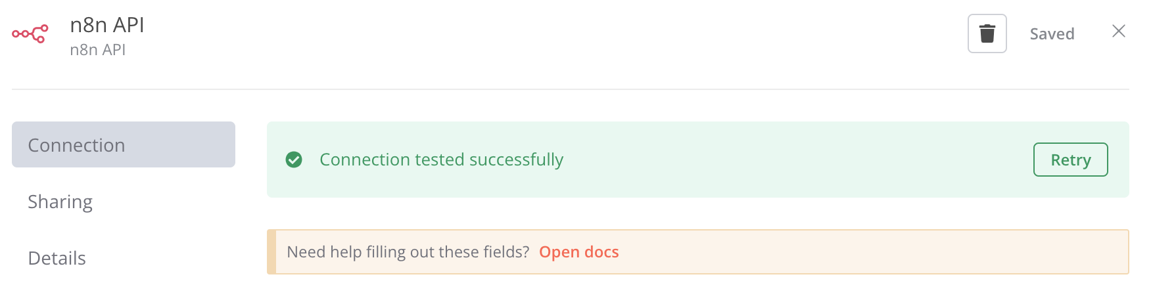The width and height of the screenshot is (1153, 306).
Task: Click the horizontal divider below the header
Action: point(570,89)
